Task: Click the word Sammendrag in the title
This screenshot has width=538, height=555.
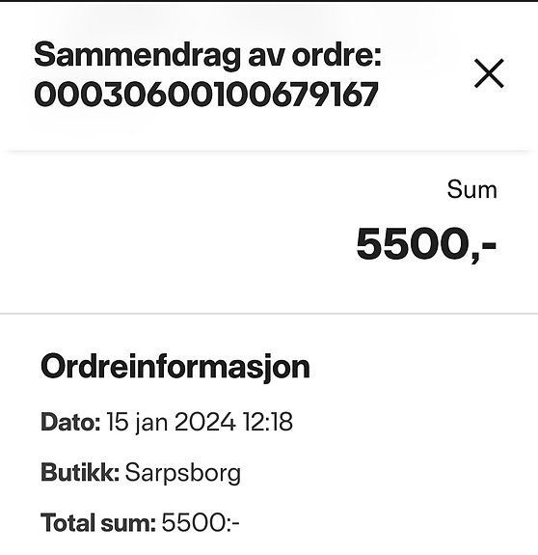Action: pos(137,56)
